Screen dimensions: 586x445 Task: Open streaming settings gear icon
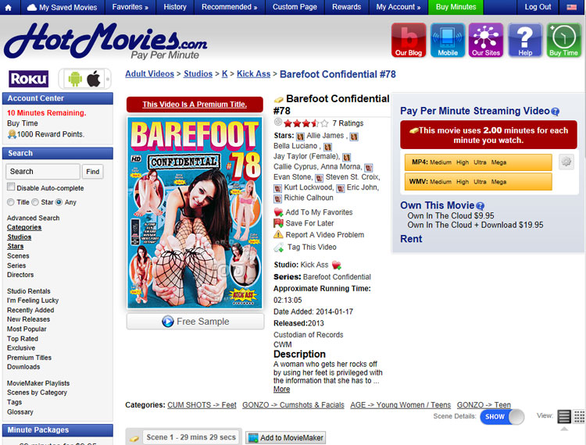click(x=566, y=162)
